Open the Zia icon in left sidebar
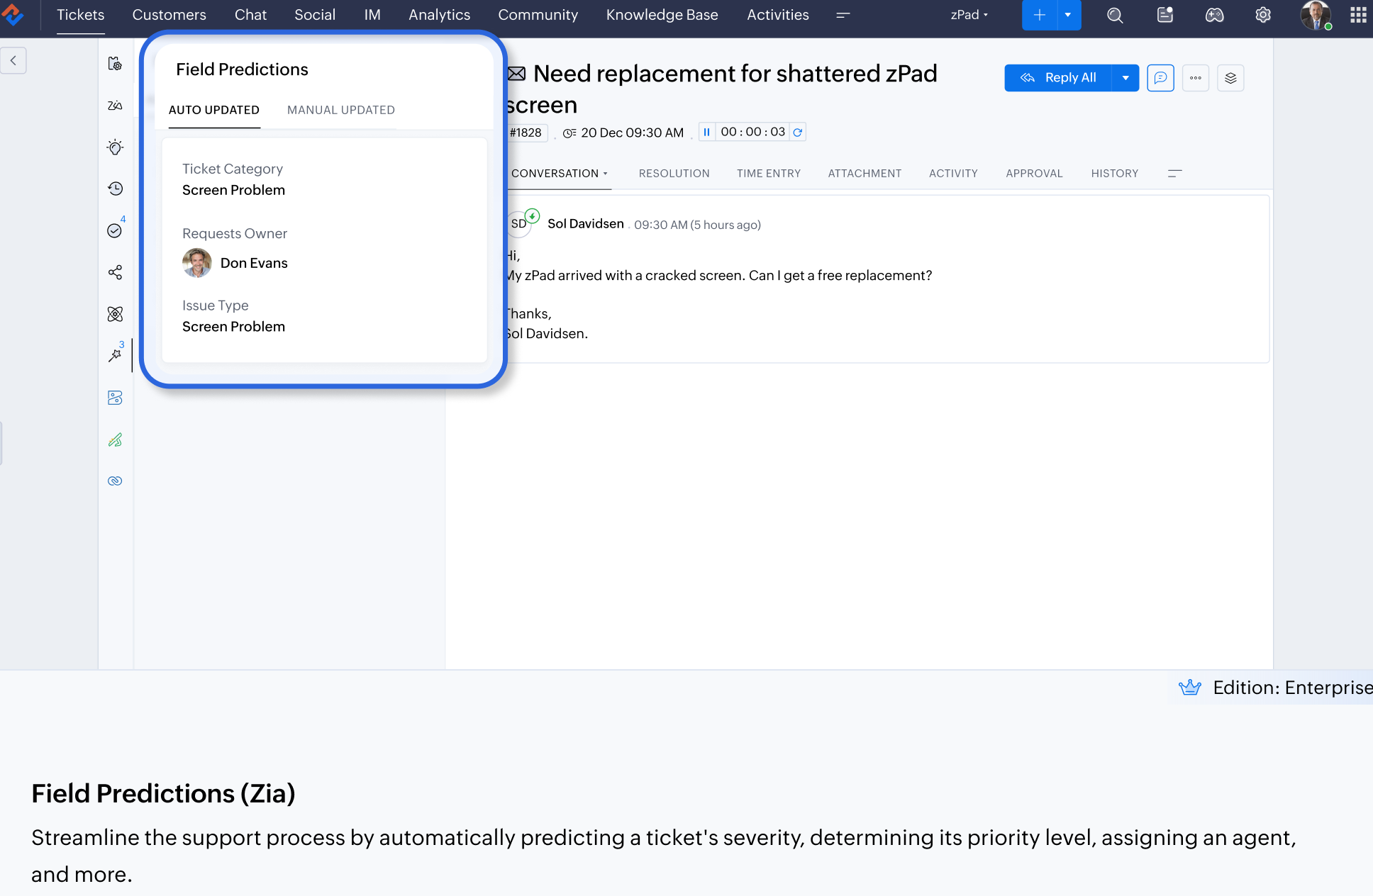 coord(115,106)
